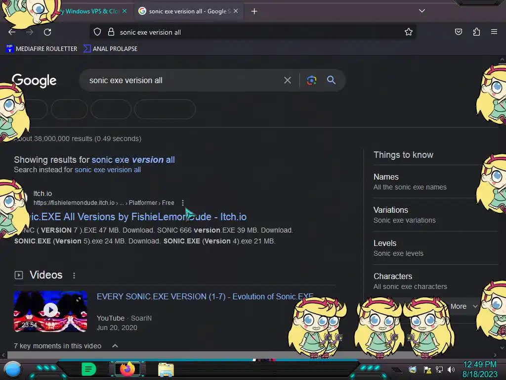Reload the page with the refresh icon

47,32
